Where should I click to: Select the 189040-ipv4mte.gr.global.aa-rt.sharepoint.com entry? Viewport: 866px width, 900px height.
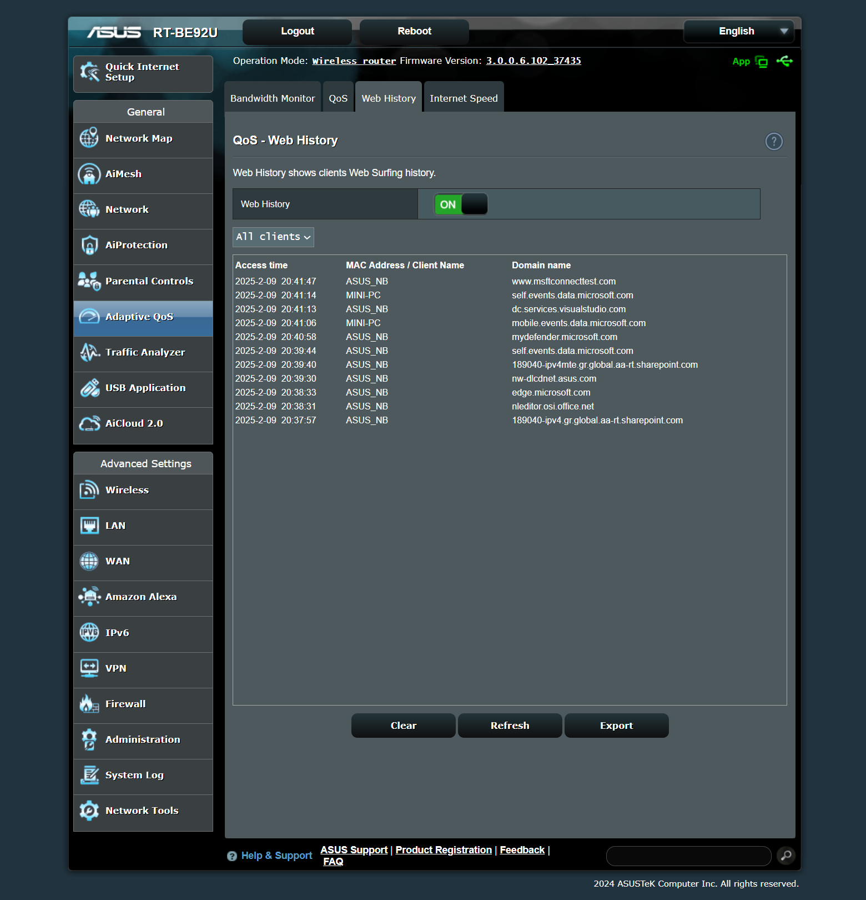coord(605,365)
